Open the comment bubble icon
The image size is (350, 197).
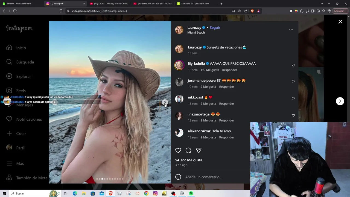point(188,150)
